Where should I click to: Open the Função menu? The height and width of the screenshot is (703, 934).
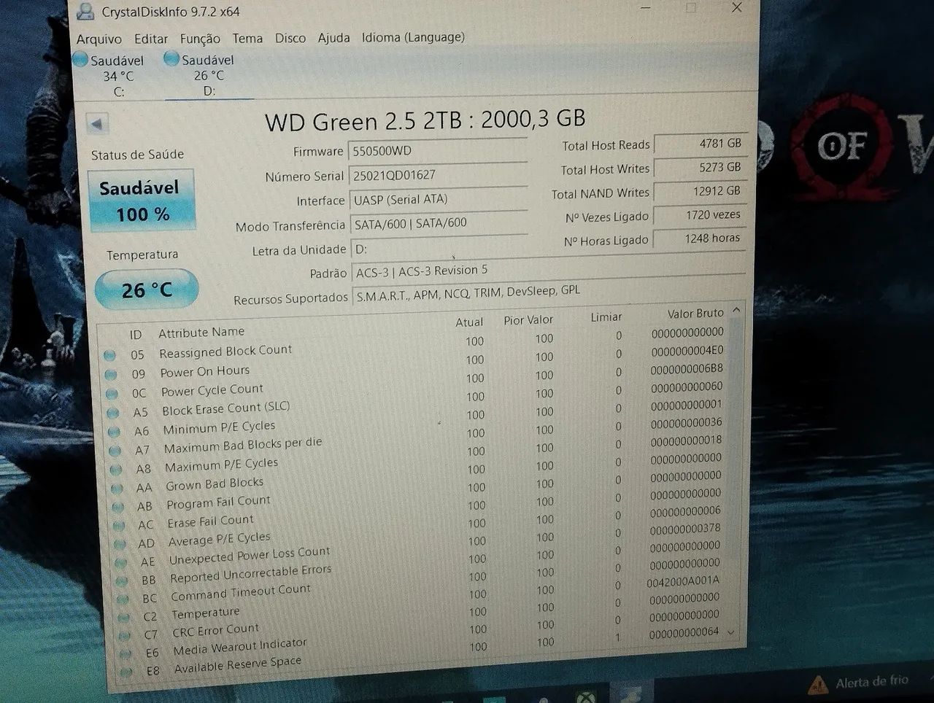pyautogui.click(x=200, y=39)
